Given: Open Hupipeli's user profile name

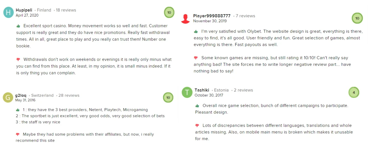Looking at the screenshot, I should click(x=24, y=10).
